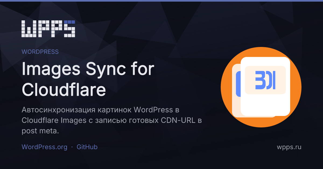Screen dimensions: 323x169
Task: Open the WordPress.org link
Action: pos(44,147)
